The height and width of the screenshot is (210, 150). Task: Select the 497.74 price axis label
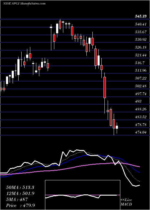140,94
